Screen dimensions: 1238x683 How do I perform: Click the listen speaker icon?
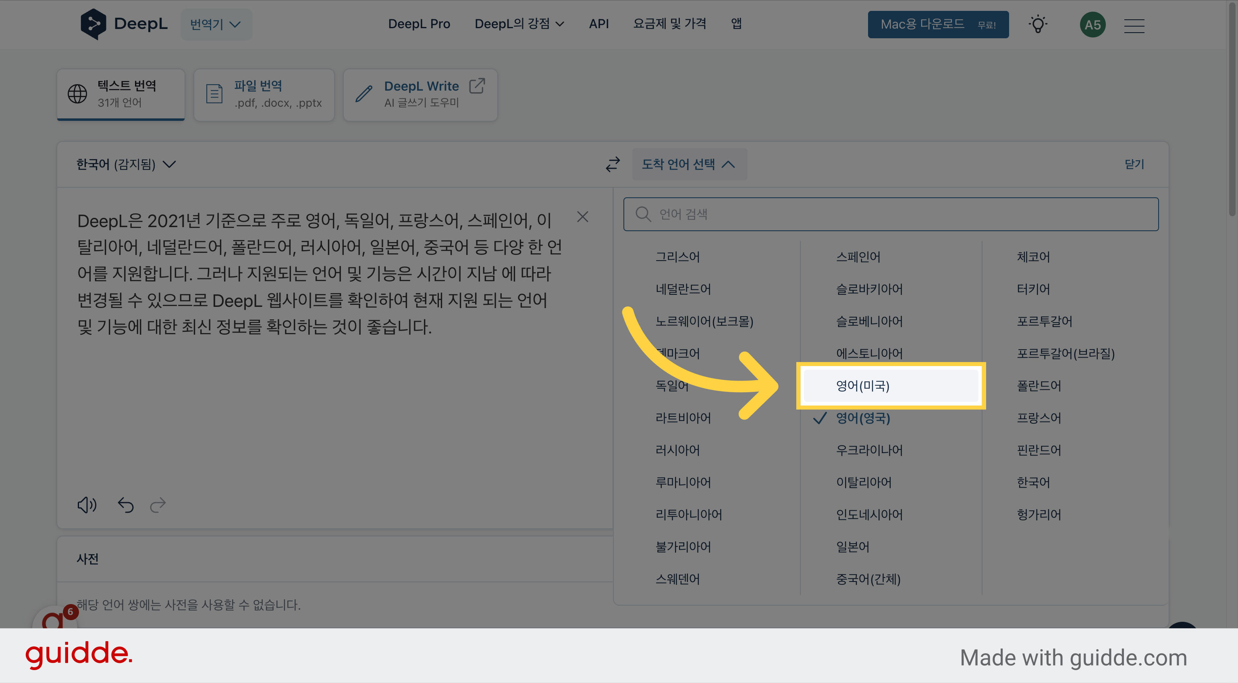click(x=87, y=505)
